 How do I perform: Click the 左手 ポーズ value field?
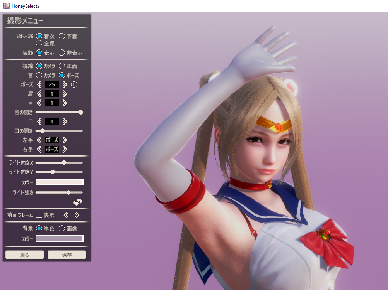point(52,140)
